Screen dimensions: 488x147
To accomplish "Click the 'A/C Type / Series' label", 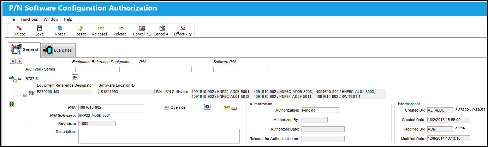I will point(40,69).
